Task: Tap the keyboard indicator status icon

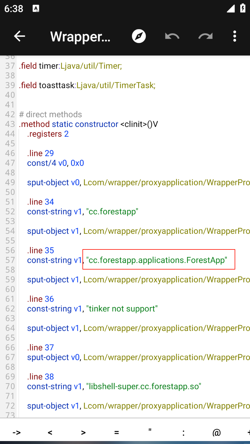Action: coord(36,9)
